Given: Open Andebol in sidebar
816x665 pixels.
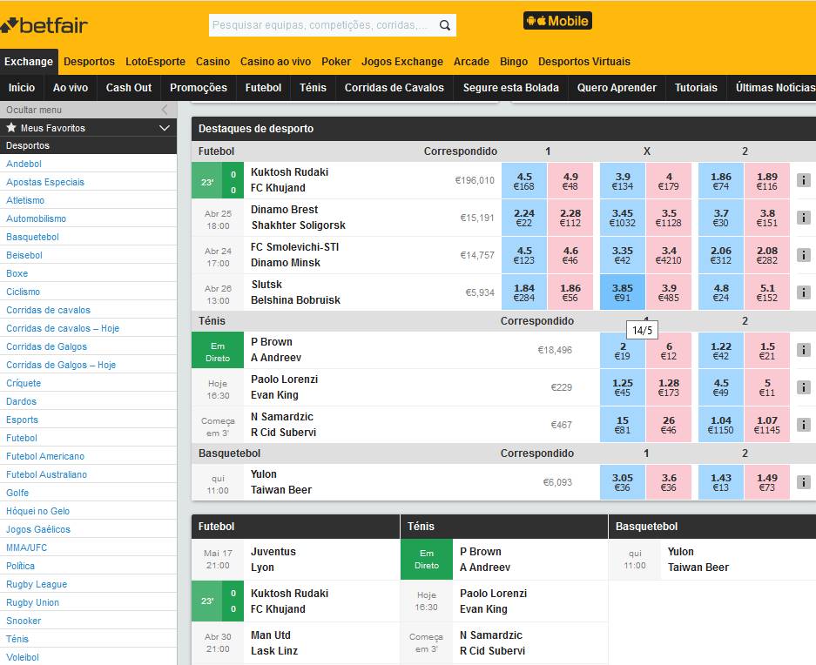Looking at the screenshot, I should (24, 164).
